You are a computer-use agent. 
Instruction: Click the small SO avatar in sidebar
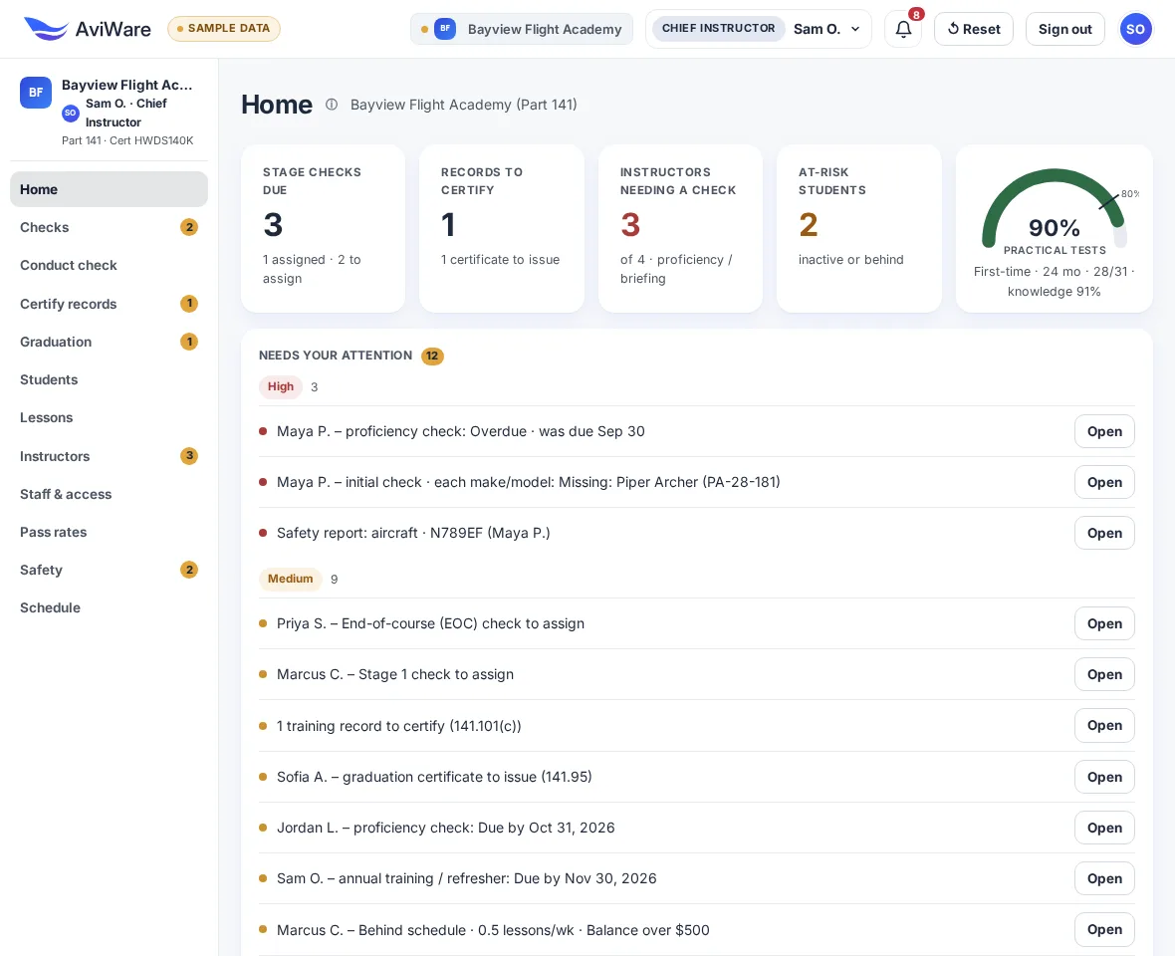click(71, 114)
